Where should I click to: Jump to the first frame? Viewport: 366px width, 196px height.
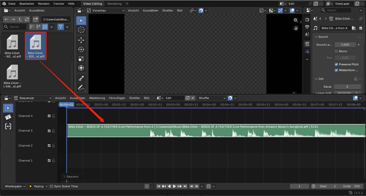pos(159,186)
